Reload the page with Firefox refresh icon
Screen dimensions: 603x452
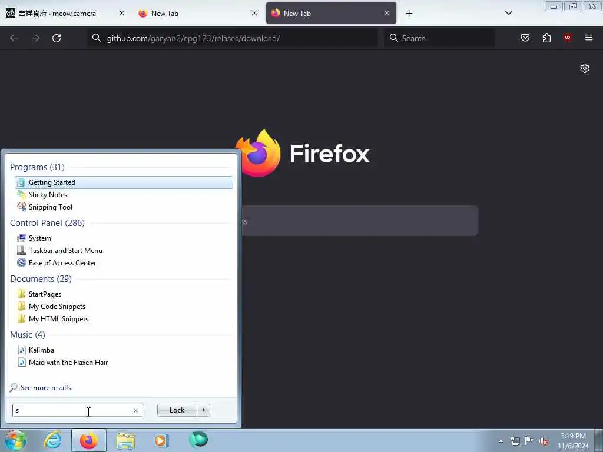click(57, 38)
